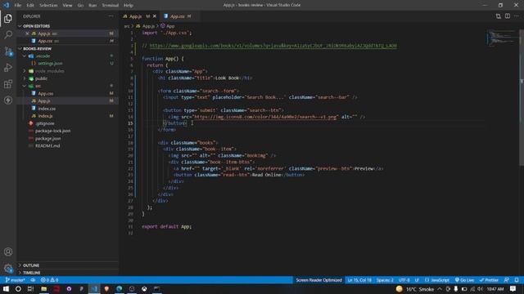
Task: Collapse the src folder
Action: pyautogui.click(x=25, y=86)
